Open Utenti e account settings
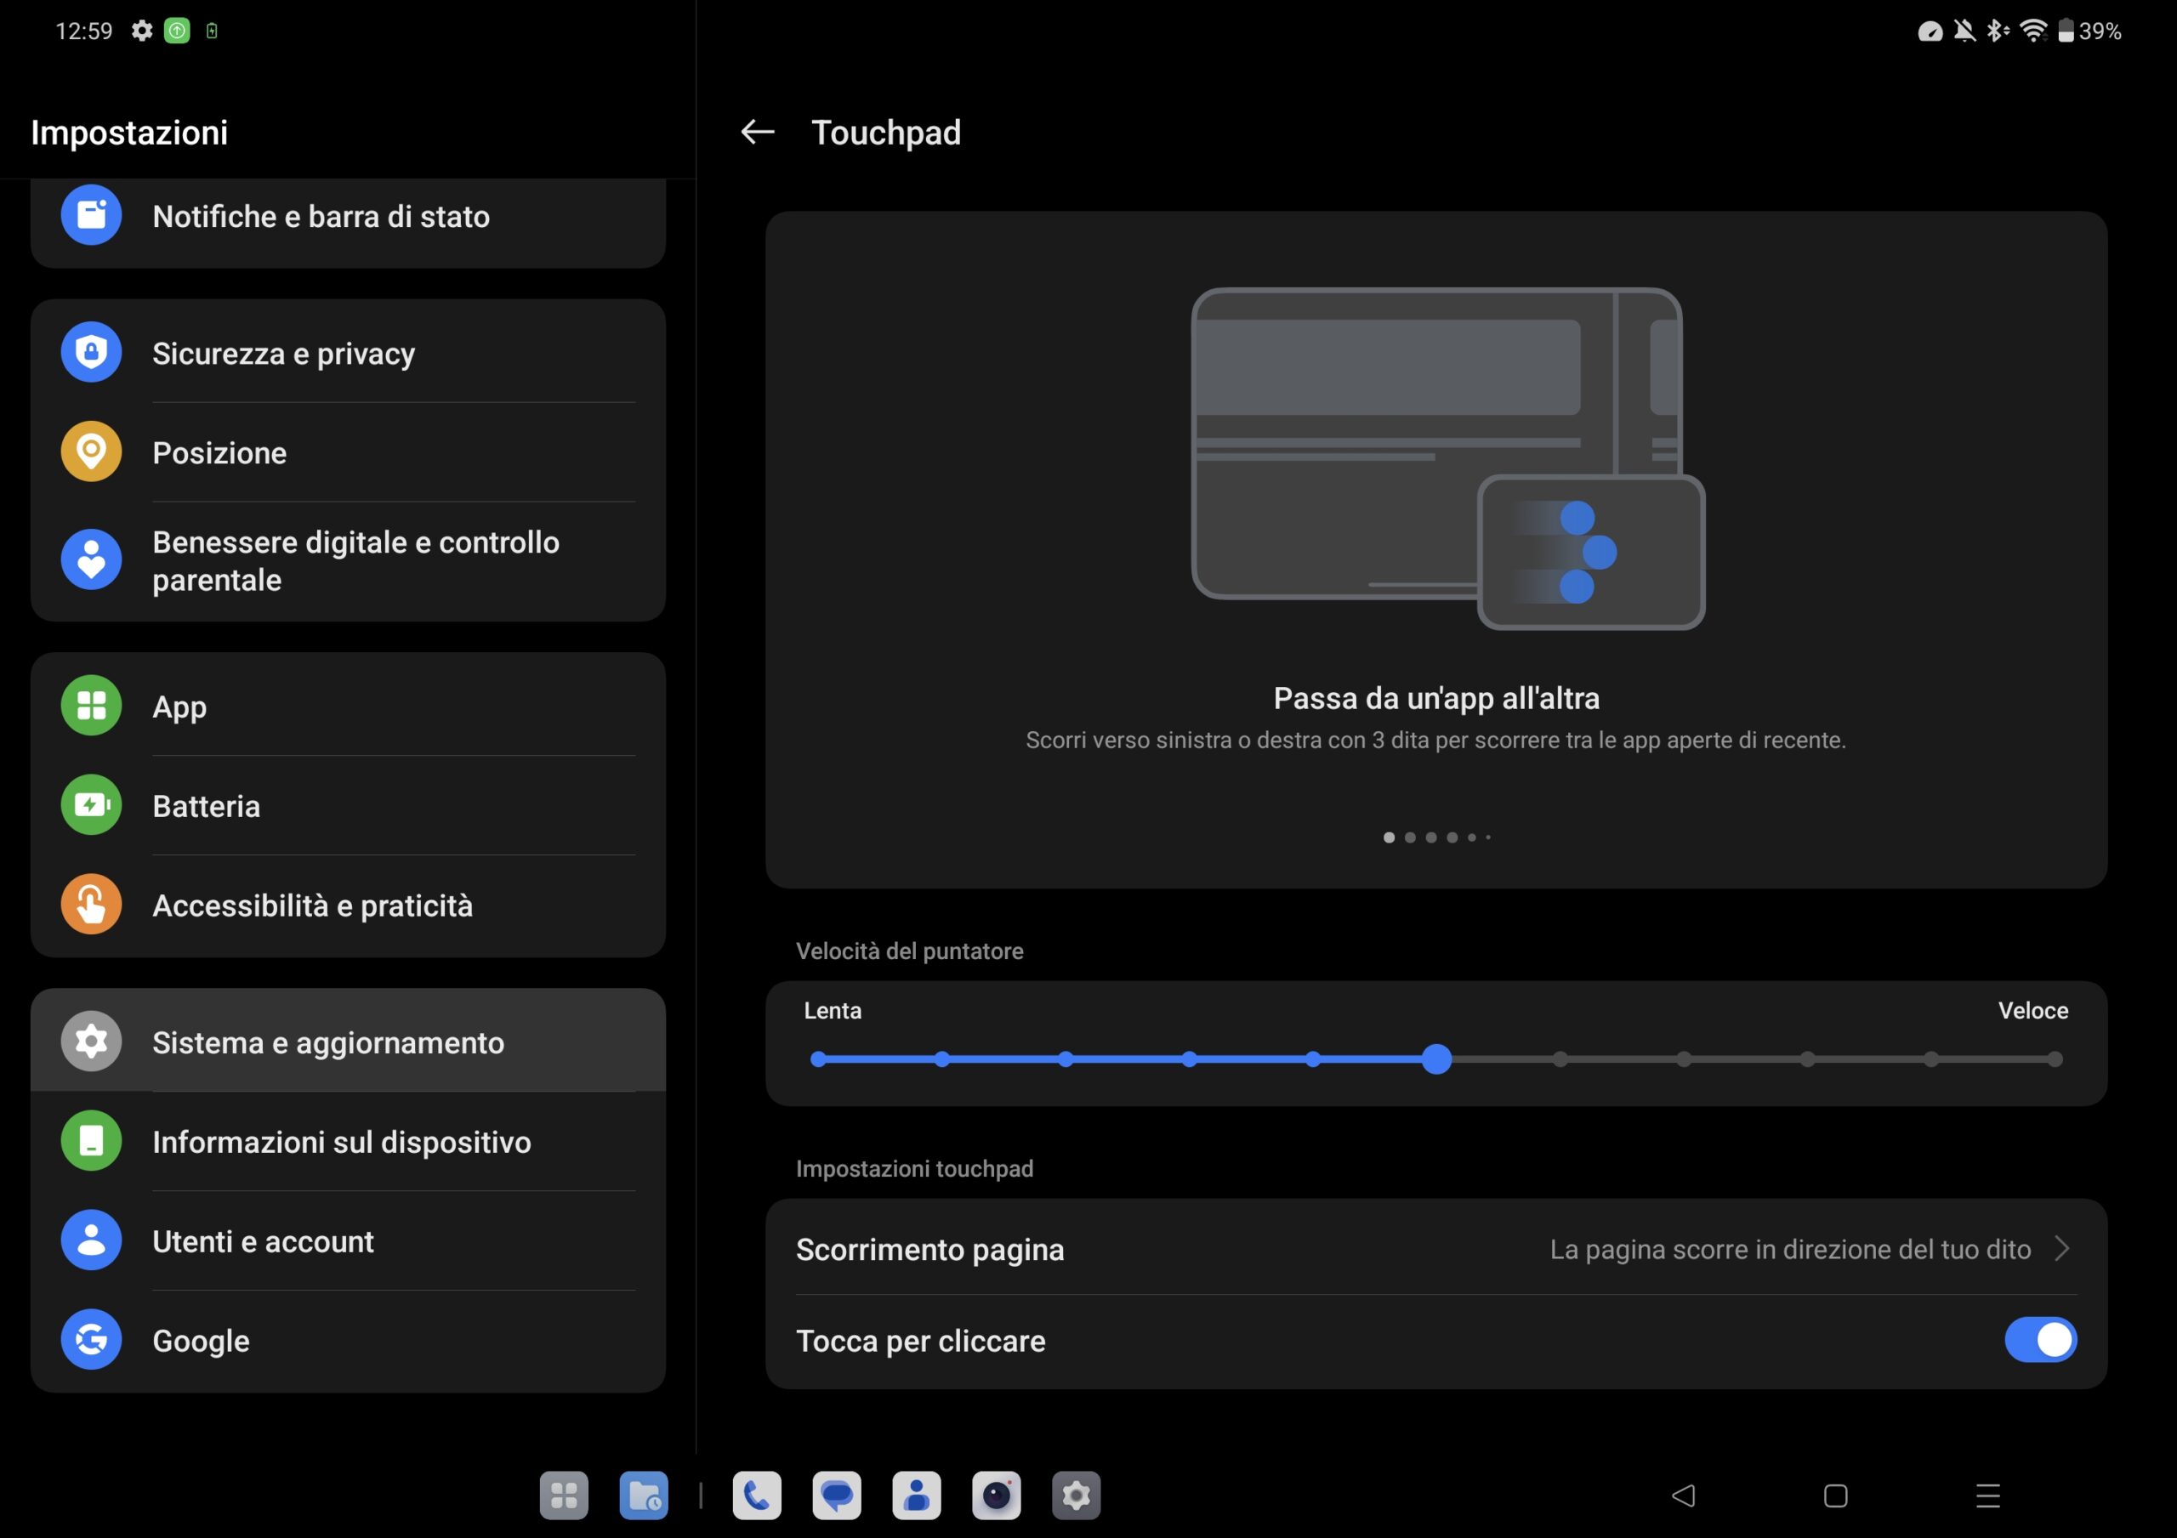Image resolution: width=2177 pixels, height=1538 pixels. tap(263, 1241)
